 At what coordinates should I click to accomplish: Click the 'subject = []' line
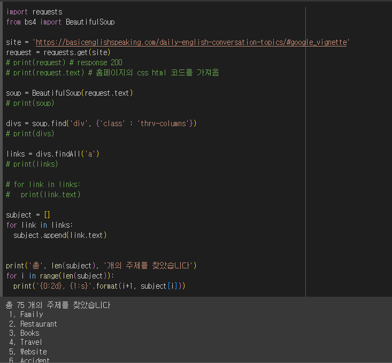click(x=28, y=215)
